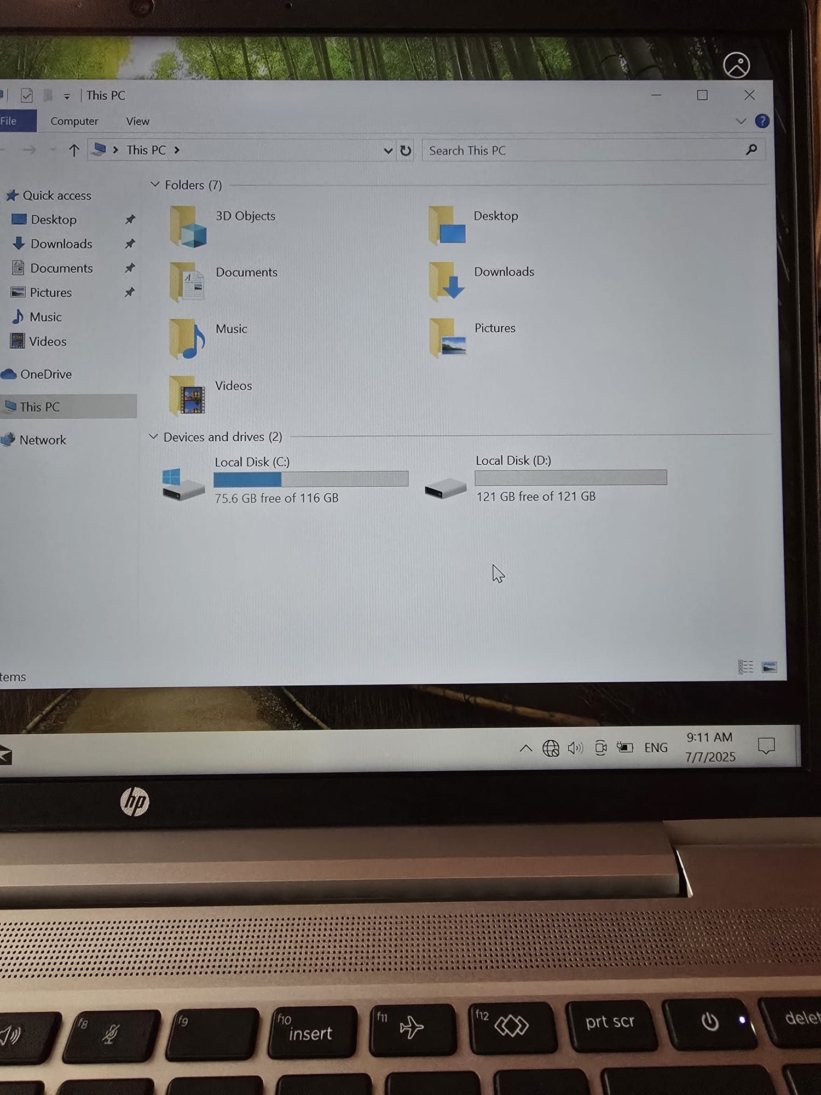Screen dimensions: 821x1095
Task: Click the Properties checkmark icon in title bar
Action: coord(26,96)
